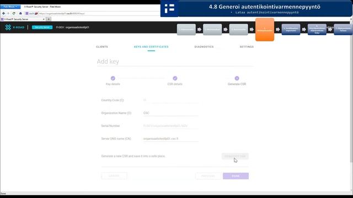The height and width of the screenshot is (198, 353).
Task: Click the CSR details step icon
Action: (175, 78)
